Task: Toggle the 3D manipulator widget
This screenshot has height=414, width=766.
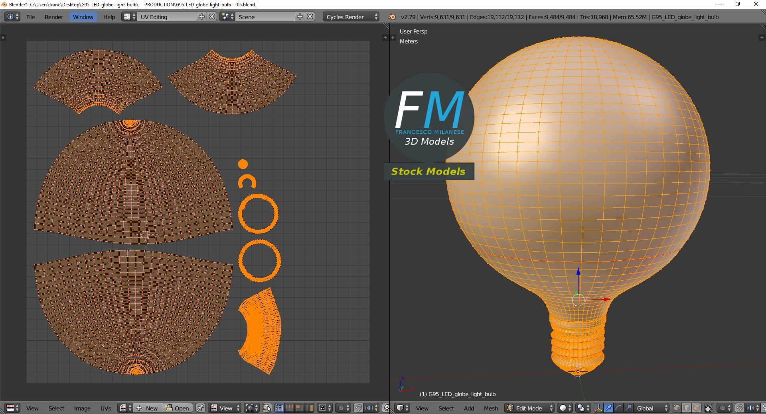Action: pos(598,408)
